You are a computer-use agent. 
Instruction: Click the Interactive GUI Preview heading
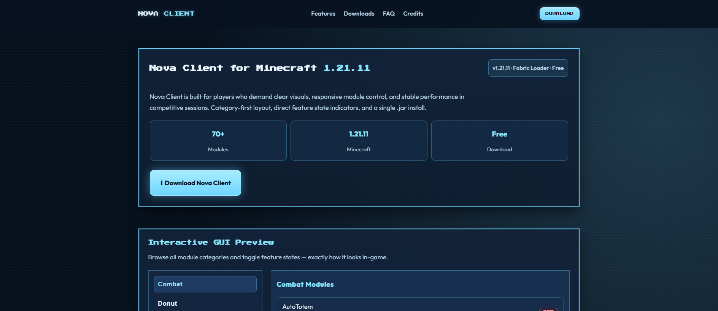point(211,242)
